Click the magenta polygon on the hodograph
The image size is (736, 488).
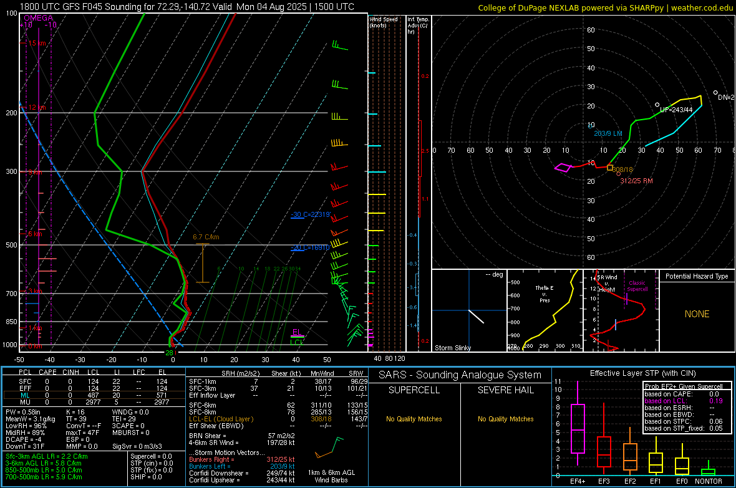click(x=563, y=168)
